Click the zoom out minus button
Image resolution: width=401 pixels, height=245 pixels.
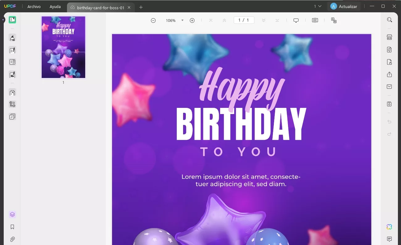point(153,20)
